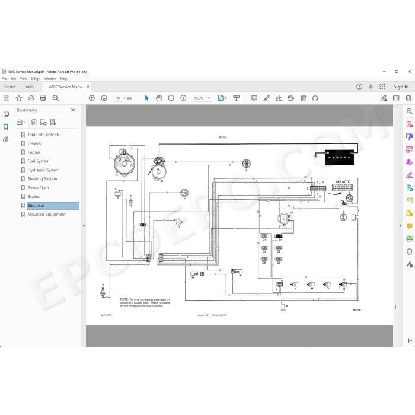Screen dimensions: 415x415
Task: Print the document
Action: 43,98
